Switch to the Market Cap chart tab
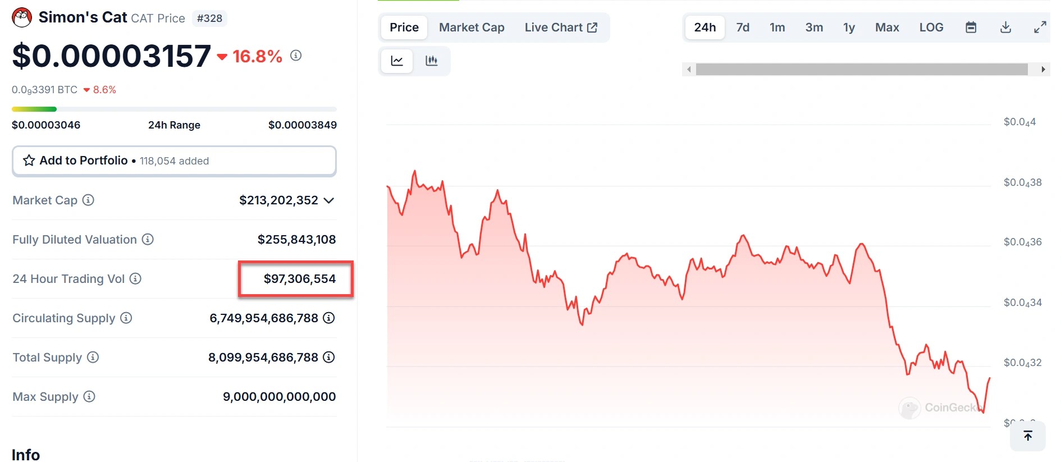 472,28
